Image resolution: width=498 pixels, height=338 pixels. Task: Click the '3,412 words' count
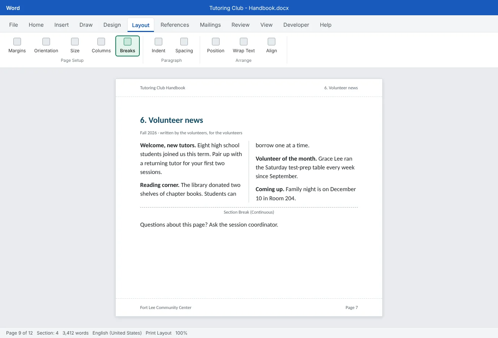click(x=76, y=333)
